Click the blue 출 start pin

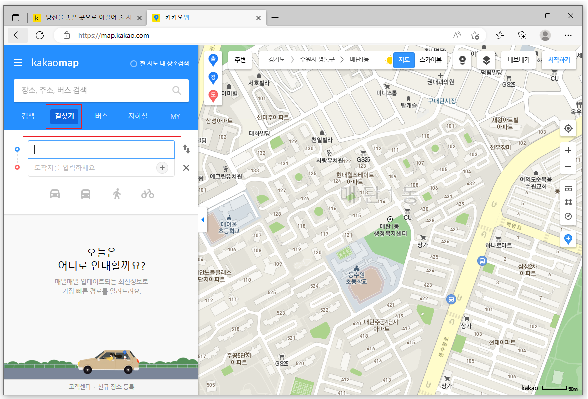(213, 60)
